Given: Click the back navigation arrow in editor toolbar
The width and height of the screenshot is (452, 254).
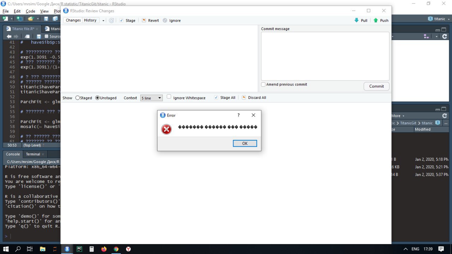Looking at the screenshot, I should [9, 36].
